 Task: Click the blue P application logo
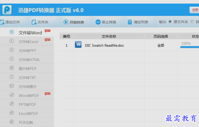pos(7,10)
